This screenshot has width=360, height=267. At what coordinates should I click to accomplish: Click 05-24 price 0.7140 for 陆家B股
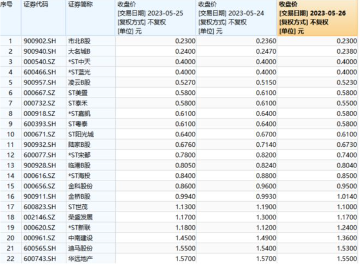click(x=266, y=145)
